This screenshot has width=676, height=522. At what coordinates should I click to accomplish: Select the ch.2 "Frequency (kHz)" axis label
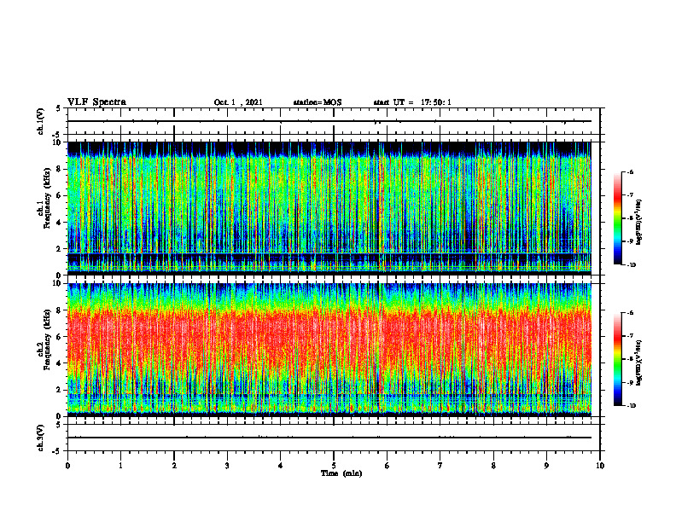(47, 339)
